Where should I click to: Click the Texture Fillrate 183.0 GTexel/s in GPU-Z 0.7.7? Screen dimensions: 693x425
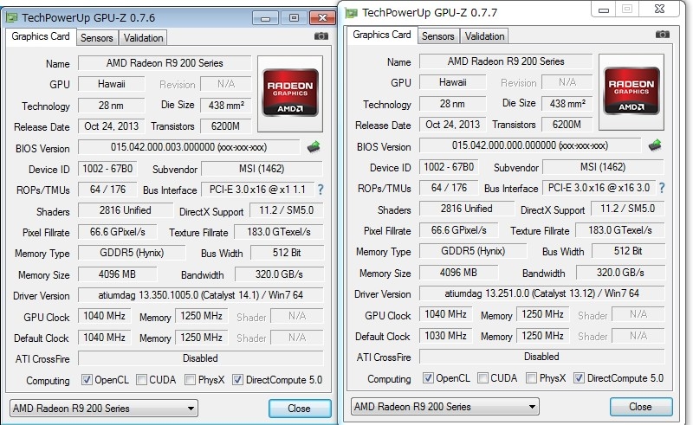620,230
